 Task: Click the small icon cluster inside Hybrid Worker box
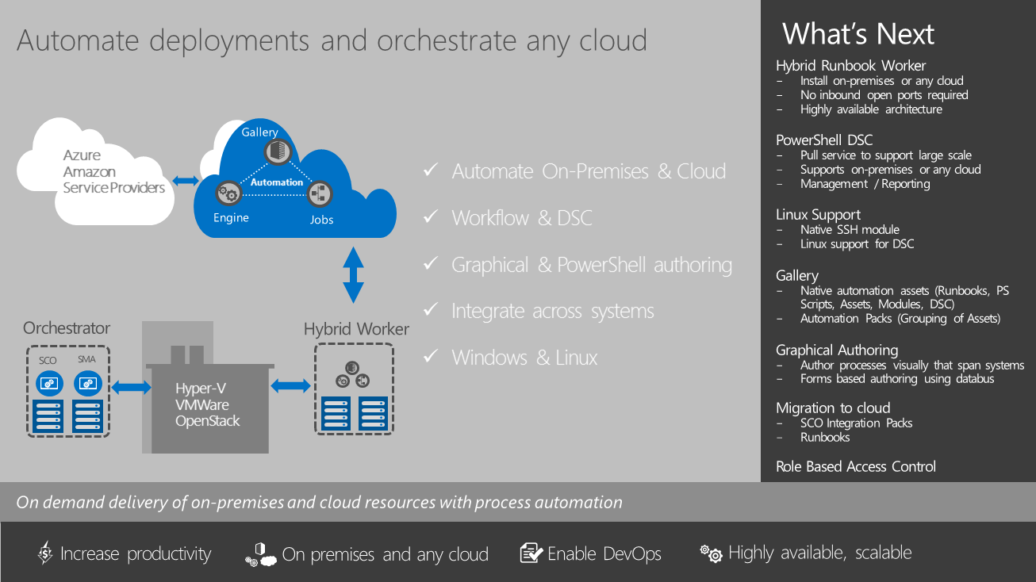[x=353, y=374]
